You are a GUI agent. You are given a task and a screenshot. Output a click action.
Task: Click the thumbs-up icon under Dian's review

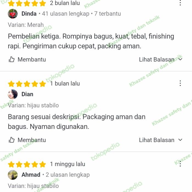tap(12, 140)
